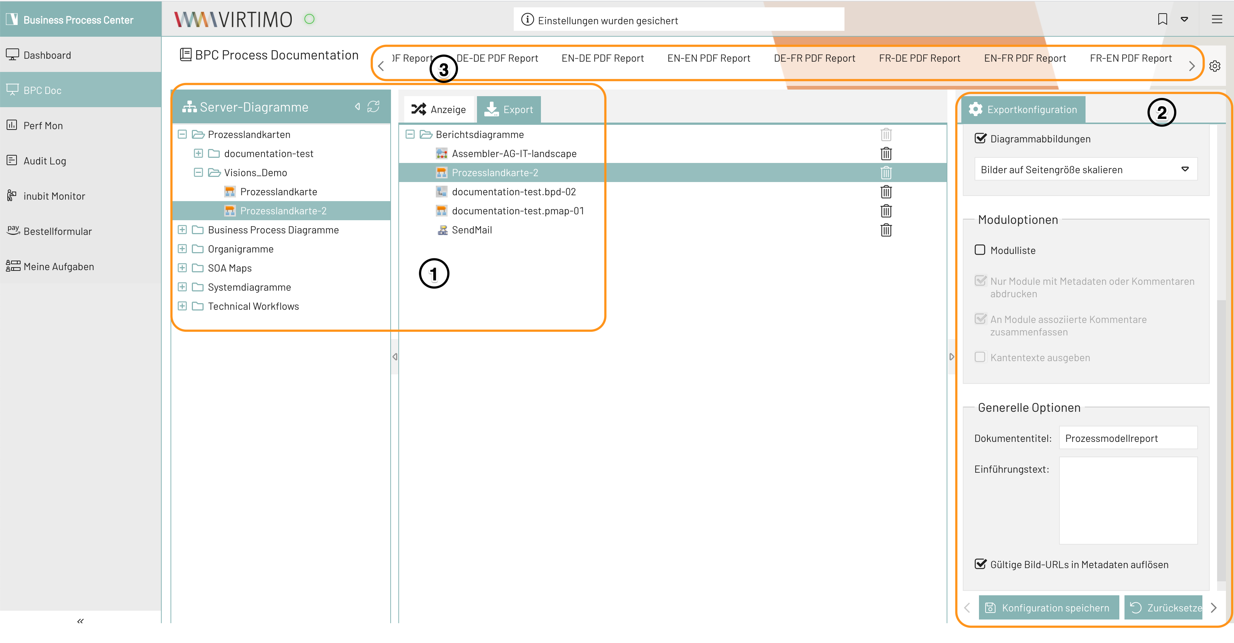This screenshot has height=643, width=1234.
Task: Click the delete trash icon for Prozesslandkarte-2
Action: pos(886,172)
